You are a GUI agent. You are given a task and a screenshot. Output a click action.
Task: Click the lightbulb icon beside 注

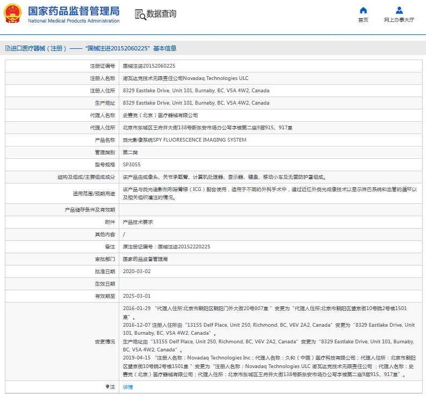click(107, 387)
